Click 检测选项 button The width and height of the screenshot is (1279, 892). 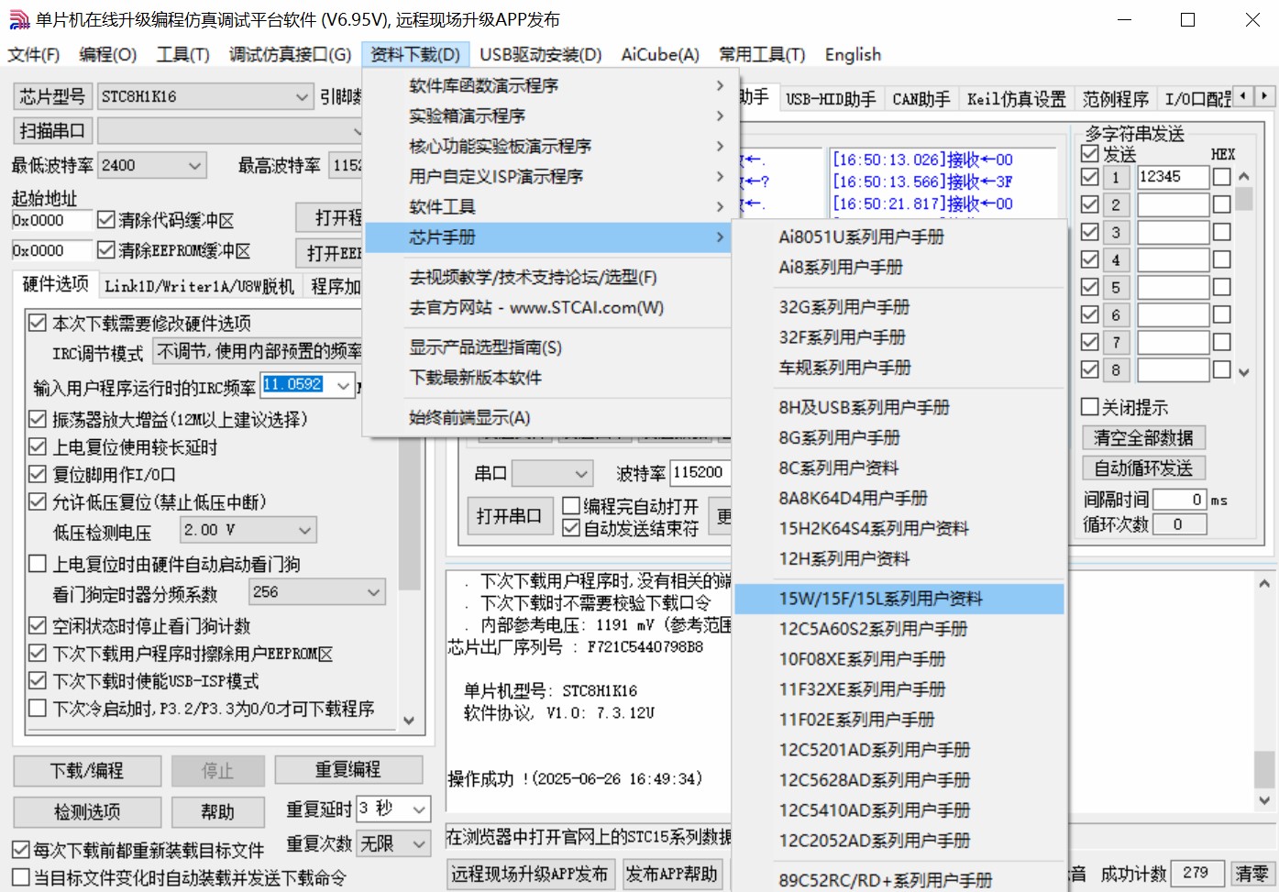point(87,812)
